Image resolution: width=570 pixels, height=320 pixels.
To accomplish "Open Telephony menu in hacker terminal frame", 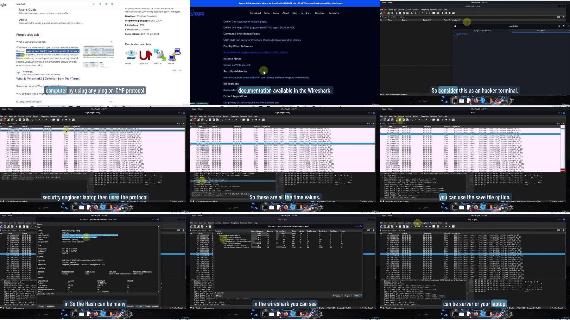I will tap(425, 9).
